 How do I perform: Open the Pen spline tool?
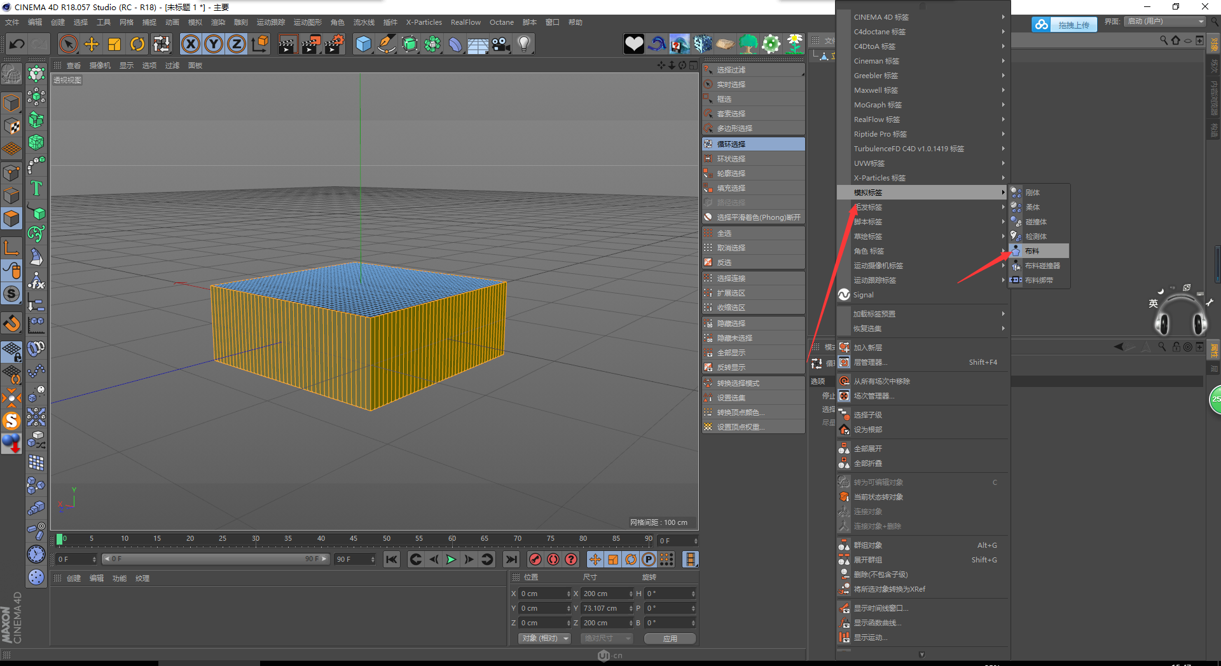coord(386,44)
